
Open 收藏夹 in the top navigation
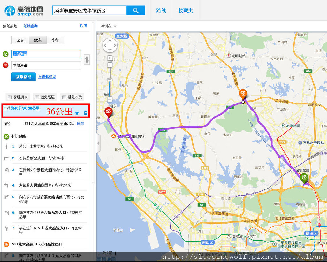pos(186,11)
